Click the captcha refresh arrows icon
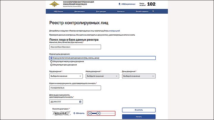This screenshot has width=214, height=120. coord(74,113)
